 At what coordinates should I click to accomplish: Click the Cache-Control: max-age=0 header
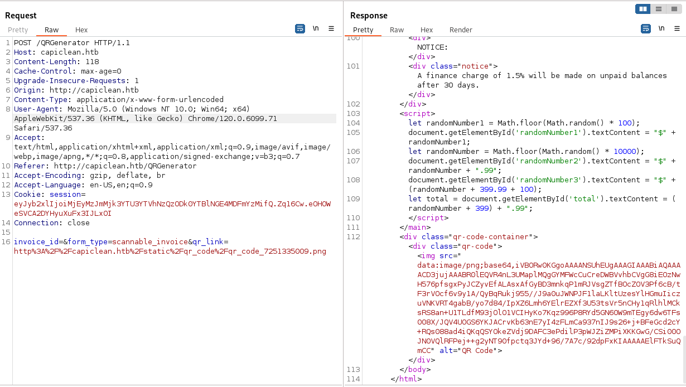67,71
